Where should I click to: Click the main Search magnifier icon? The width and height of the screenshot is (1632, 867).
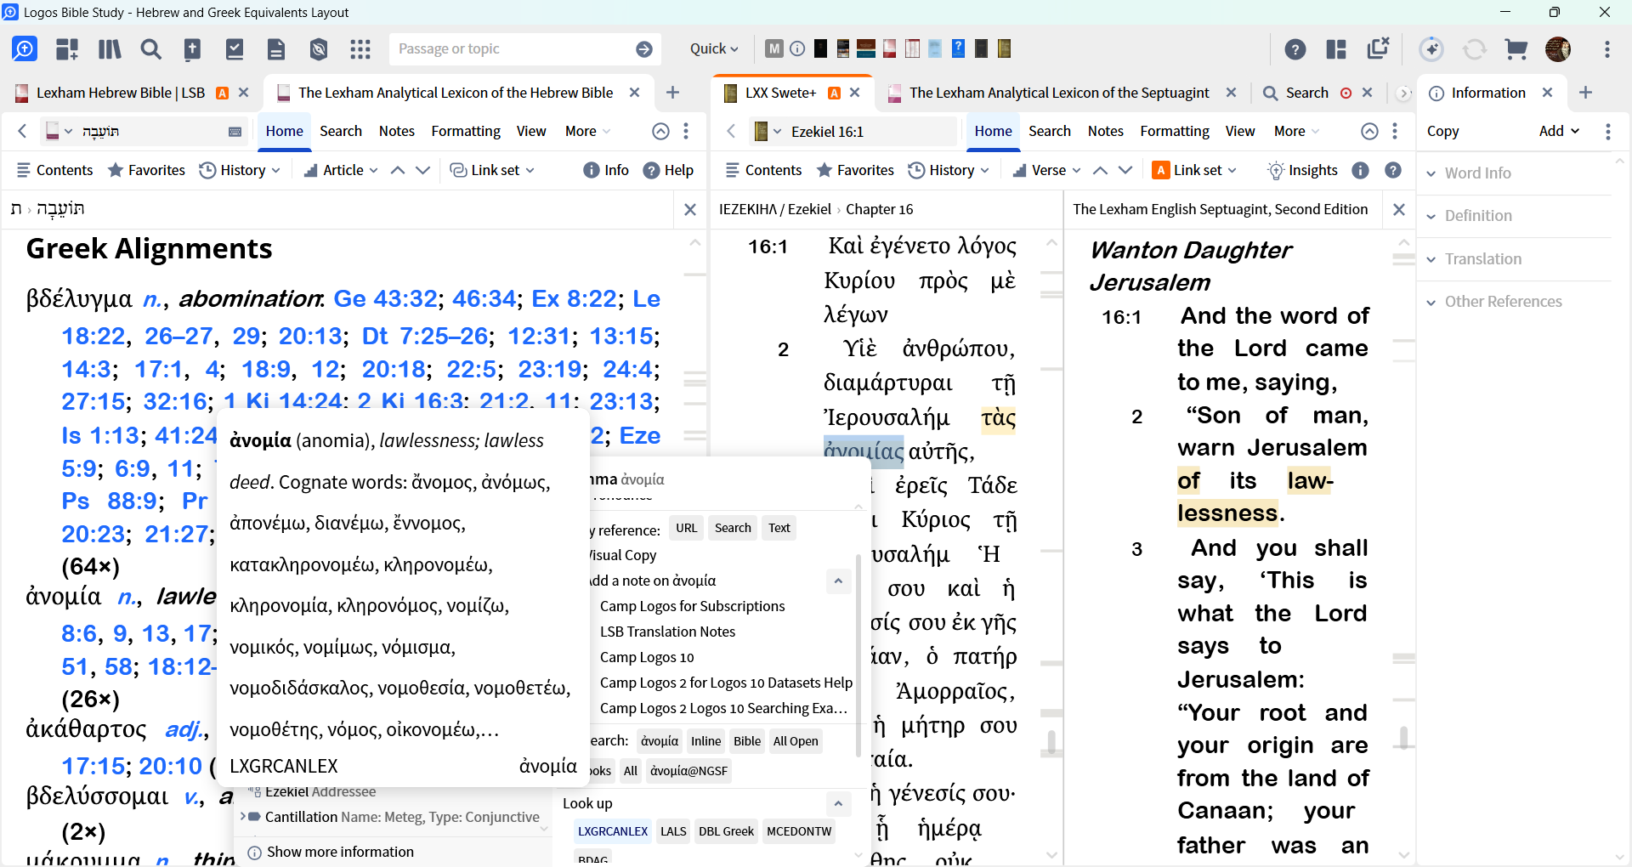pyautogui.click(x=151, y=49)
